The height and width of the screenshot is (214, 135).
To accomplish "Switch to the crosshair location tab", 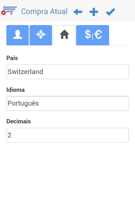I will (41, 35).
